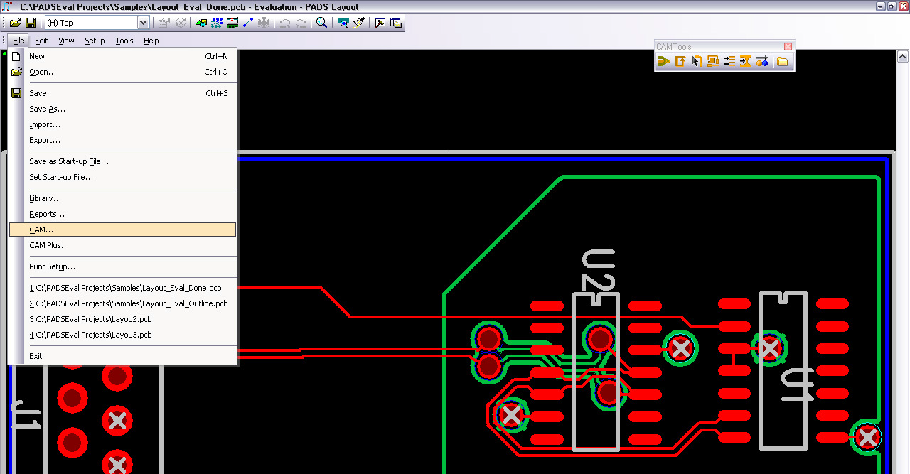The image size is (910, 474).
Task: Open recent file 2 Layout_Eval_Outline.pcb
Action: [x=122, y=303]
